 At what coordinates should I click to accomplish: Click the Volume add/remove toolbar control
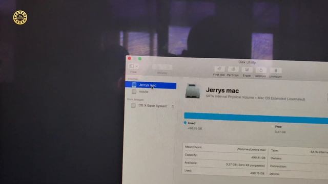tap(162, 67)
